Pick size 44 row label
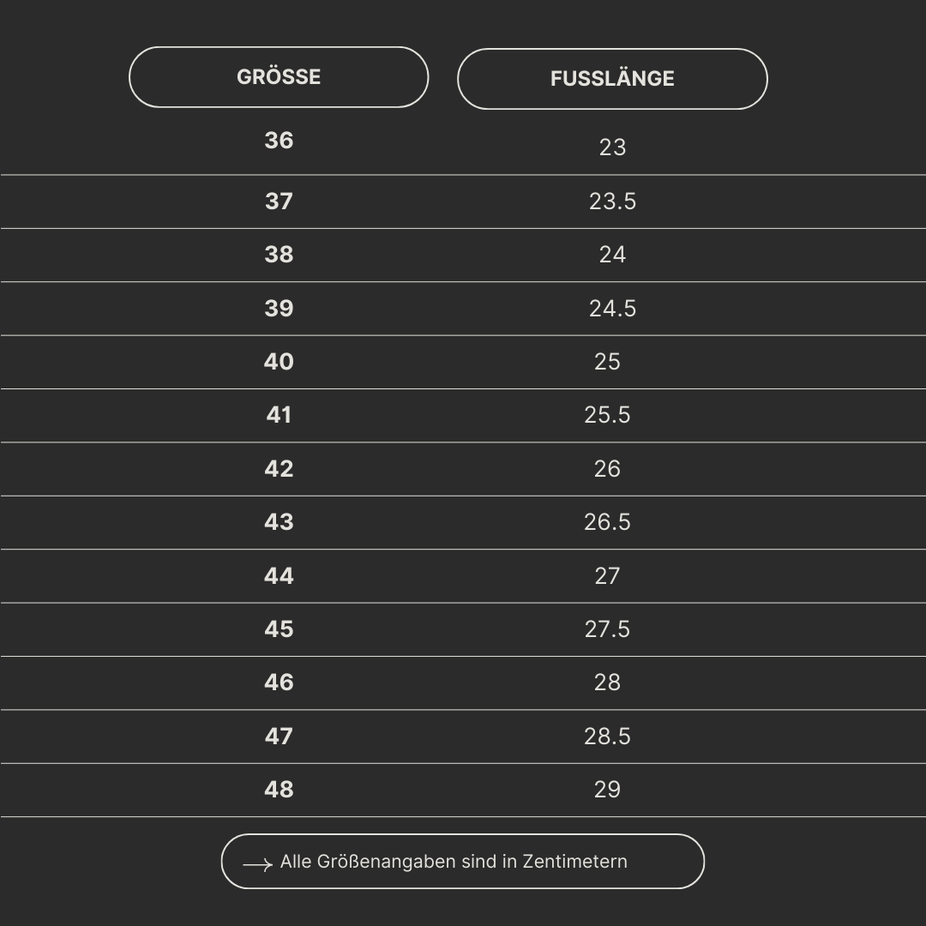Viewport: 926px width, 926px height. pos(279,576)
